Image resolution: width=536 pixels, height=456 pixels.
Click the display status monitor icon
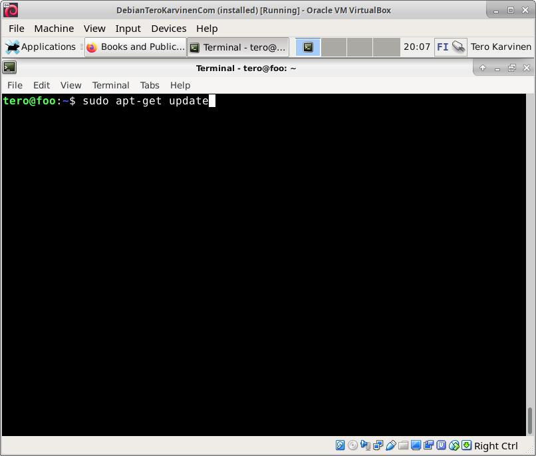(x=416, y=445)
